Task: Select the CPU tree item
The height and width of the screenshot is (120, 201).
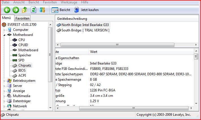Action: pos(21,40)
